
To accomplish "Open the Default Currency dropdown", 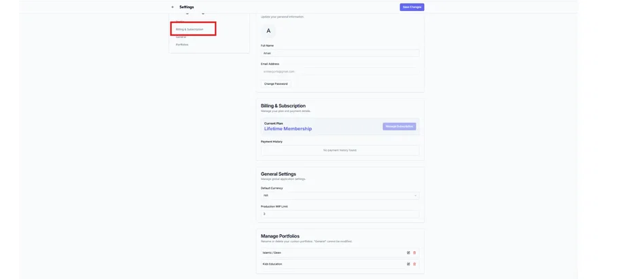I will (340, 196).
